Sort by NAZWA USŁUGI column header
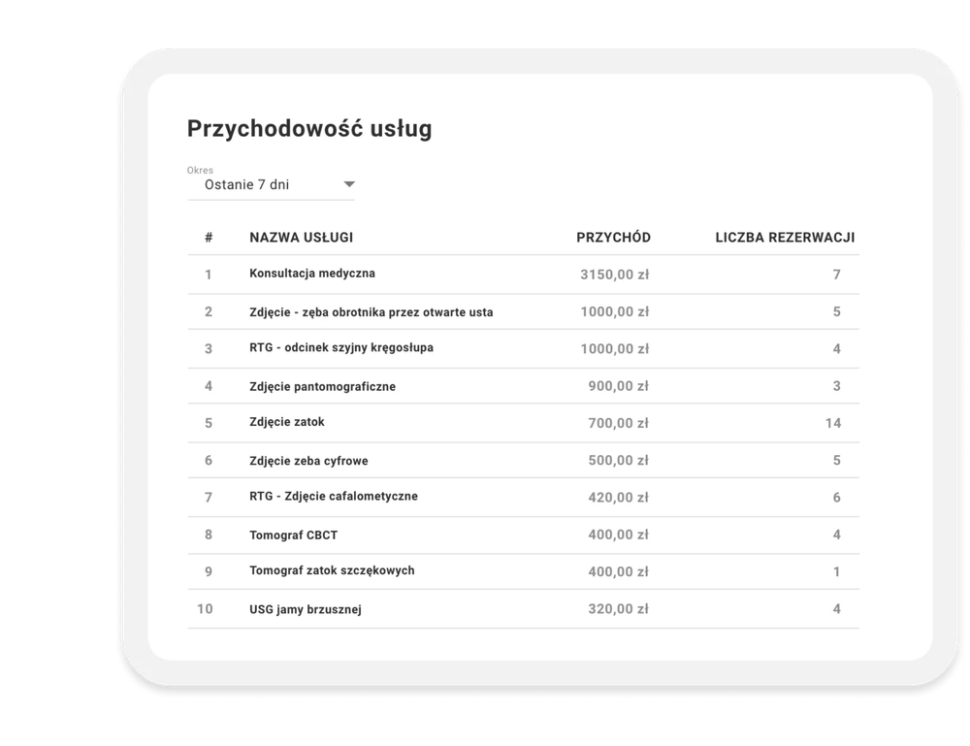970x746 pixels. tap(301, 237)
